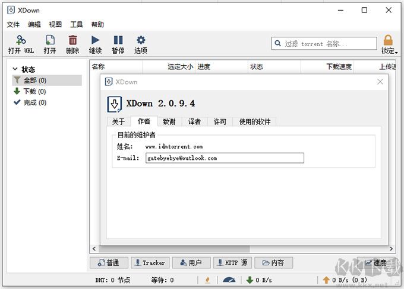Click the 删除 trash can icon

click(x=72, y=41)
